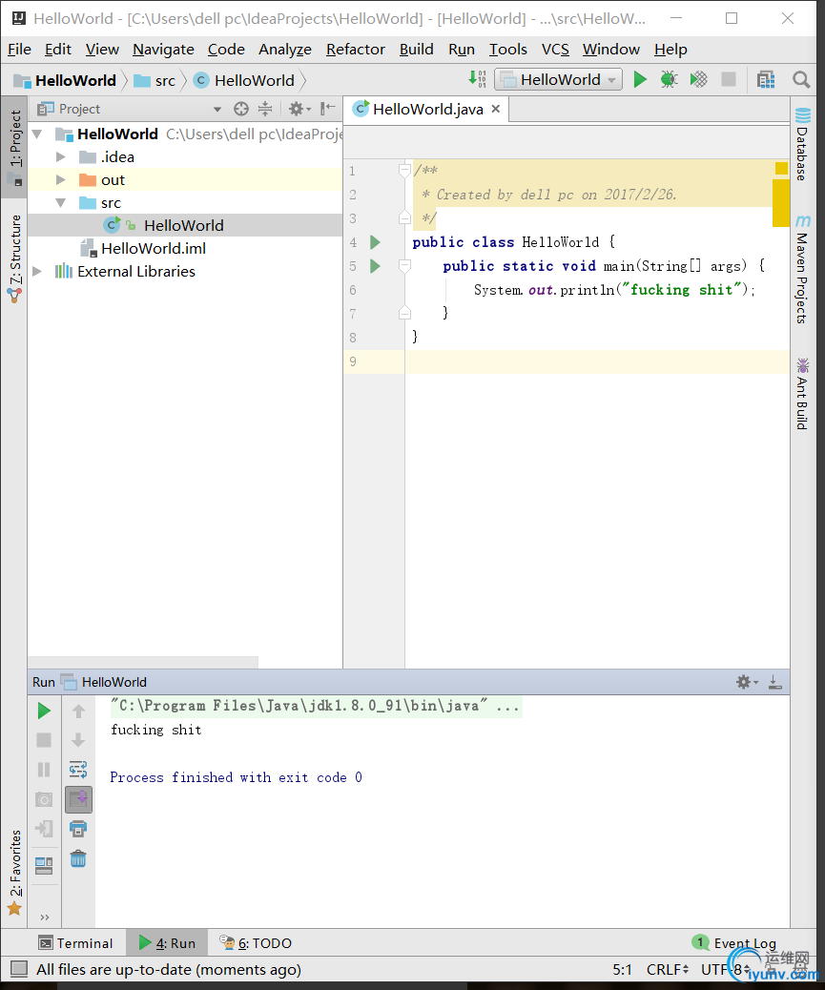Viewport: 825px width, 990px height.
Task: Click Restore Layout icon in Run panel
Action: click(44, 866)
